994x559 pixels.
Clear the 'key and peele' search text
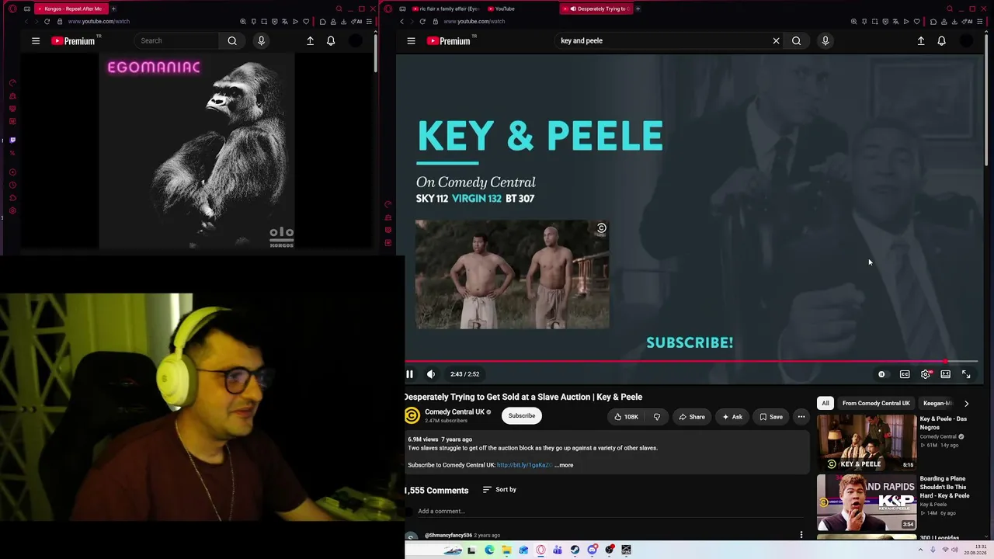pyautogui.click(x=776, y=41)
